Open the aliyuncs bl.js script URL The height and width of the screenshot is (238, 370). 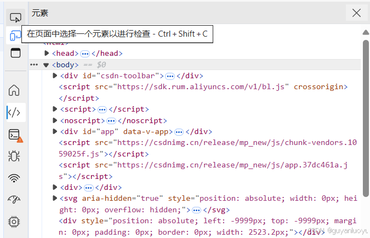[x=201, y=87]
